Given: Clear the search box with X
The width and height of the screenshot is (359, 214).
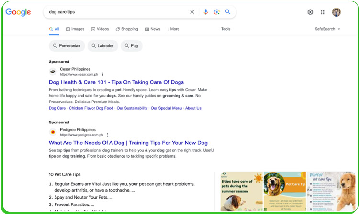Looking at the screenshot, I should point(192,12).
